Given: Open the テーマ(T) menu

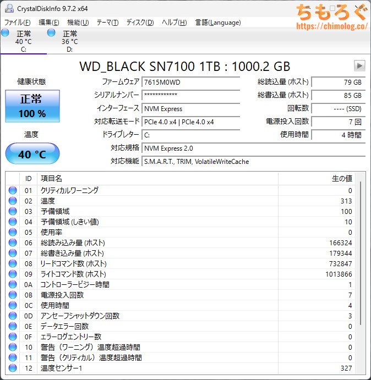Looking at the screenshot, I should (x=107, y=23).
